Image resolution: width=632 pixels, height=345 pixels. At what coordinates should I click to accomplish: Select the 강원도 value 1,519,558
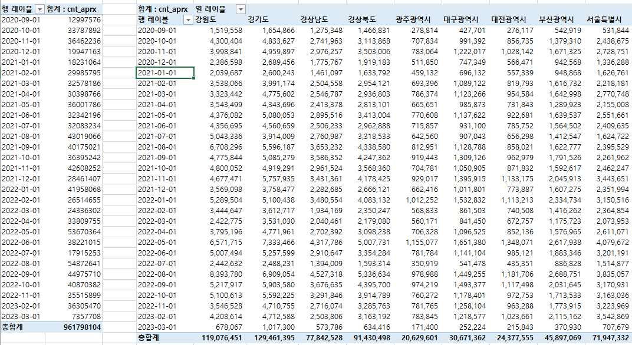(226, 30)
